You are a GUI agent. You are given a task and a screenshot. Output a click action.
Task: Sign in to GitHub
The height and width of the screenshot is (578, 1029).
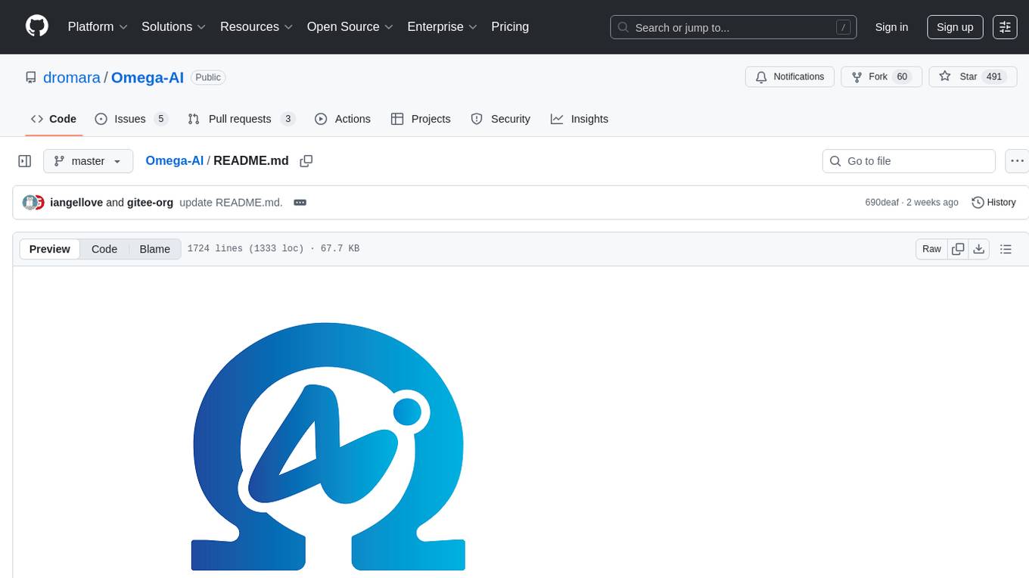pyautogui.click(x=891, y=27)
